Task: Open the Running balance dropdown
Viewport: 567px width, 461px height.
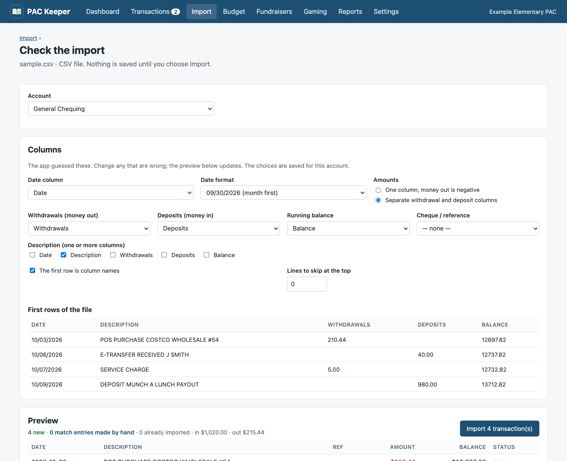Action: click(x=348, y=228)
